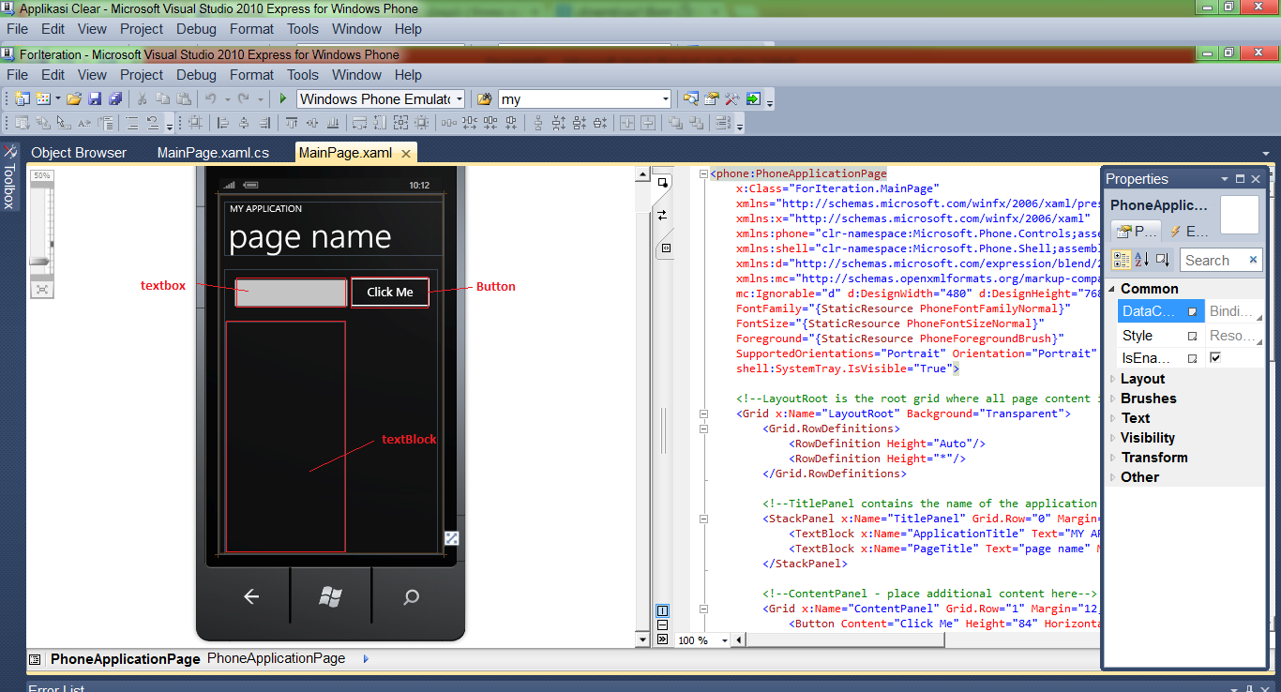Clear the Properties search box with X
Screen dimensions: 1281x692
pyautogui.click(x=1253, y=260)
